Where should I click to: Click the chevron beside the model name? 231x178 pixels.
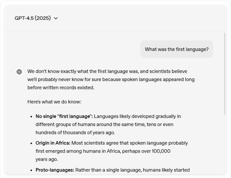tap(56, 18)
